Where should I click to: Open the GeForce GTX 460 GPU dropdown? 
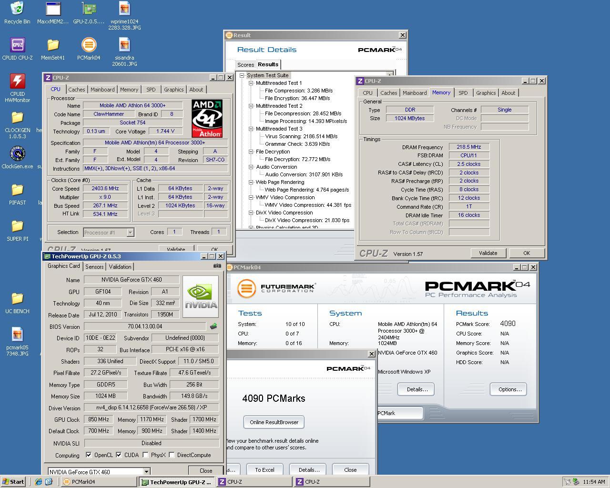(99, 472)
